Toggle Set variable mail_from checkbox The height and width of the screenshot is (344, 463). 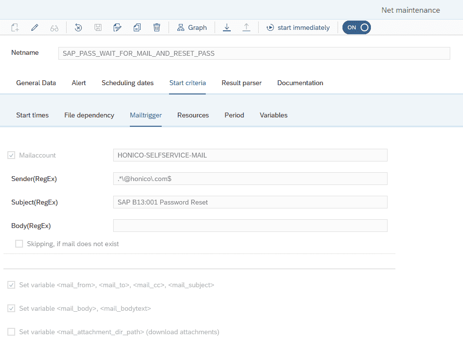[x=11, y=285]
